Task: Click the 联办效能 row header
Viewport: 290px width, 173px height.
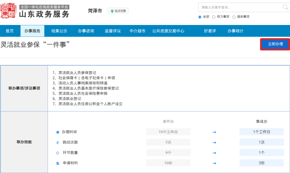Action: click(24, 142)
